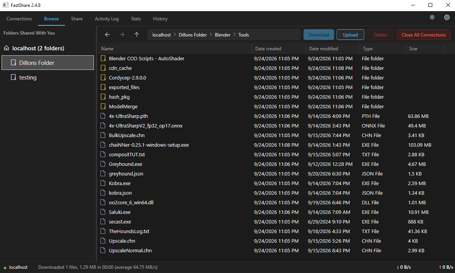Click Close All Connections button
This screenshot has height=273, width=455.
point(424,35)
